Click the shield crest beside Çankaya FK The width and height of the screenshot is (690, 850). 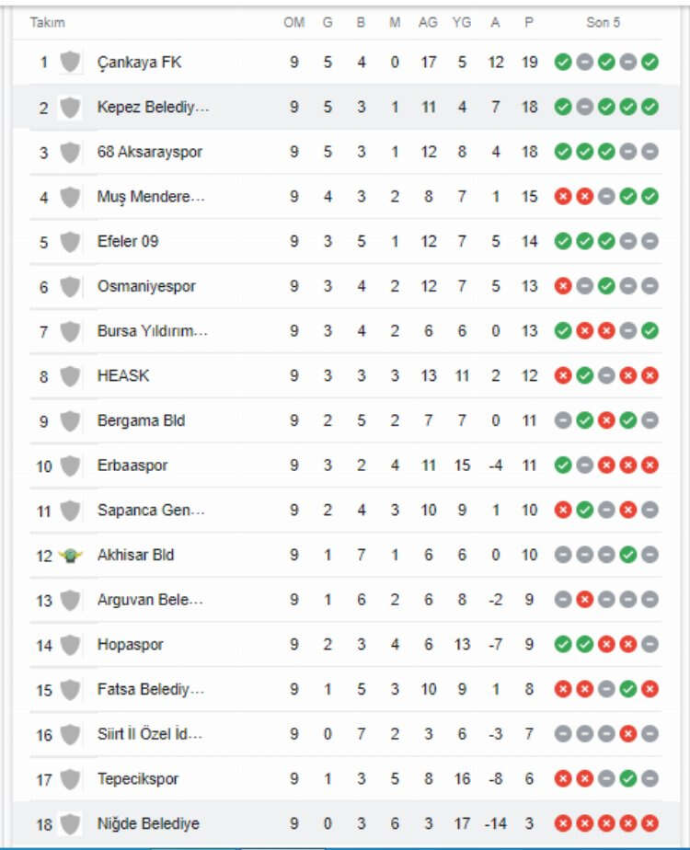pyautogui.click(x=70, y=63)
